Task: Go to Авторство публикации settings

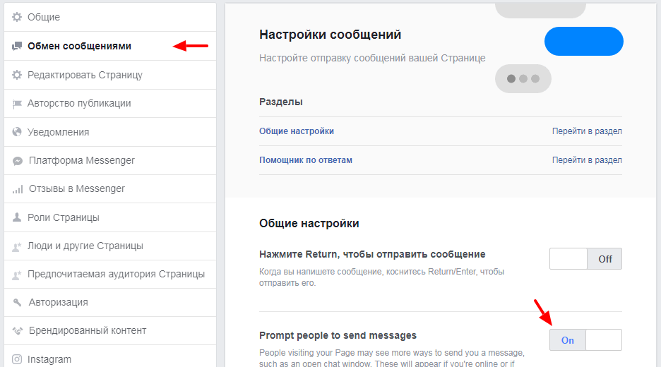Action: pyautogui.click(x=110, y=103)
